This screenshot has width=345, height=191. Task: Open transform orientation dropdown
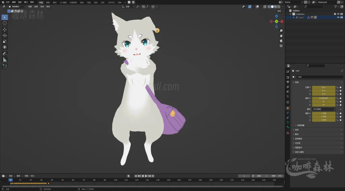128,7
